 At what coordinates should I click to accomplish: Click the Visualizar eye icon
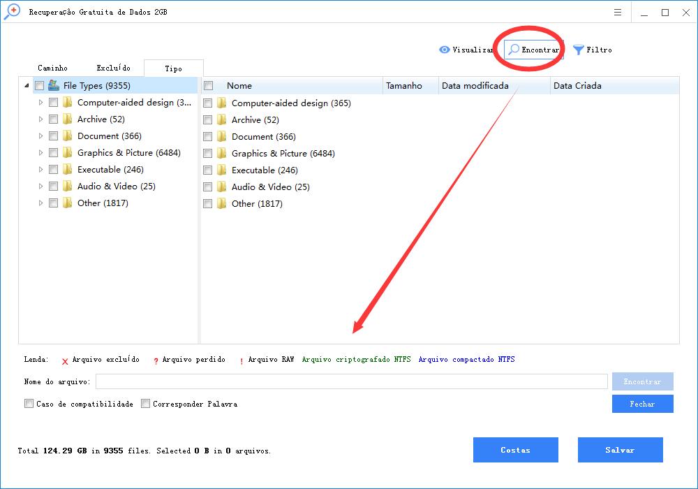(x=444, y=50)
